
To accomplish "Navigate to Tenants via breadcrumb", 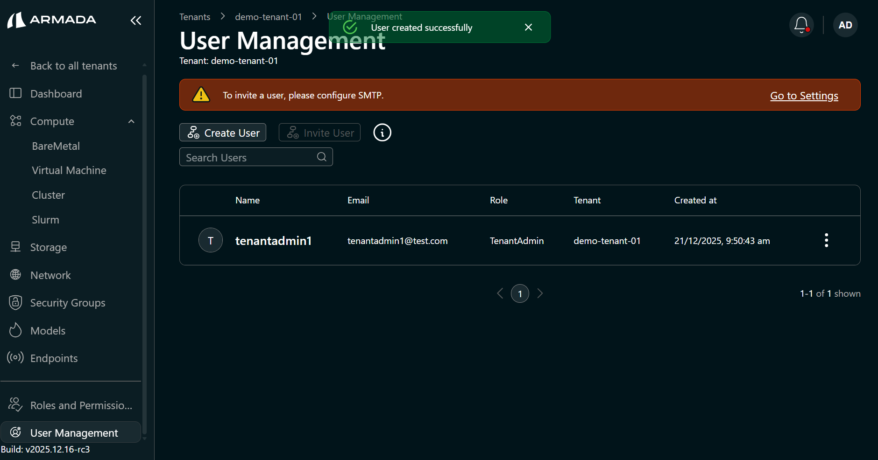I will (195, 16).
